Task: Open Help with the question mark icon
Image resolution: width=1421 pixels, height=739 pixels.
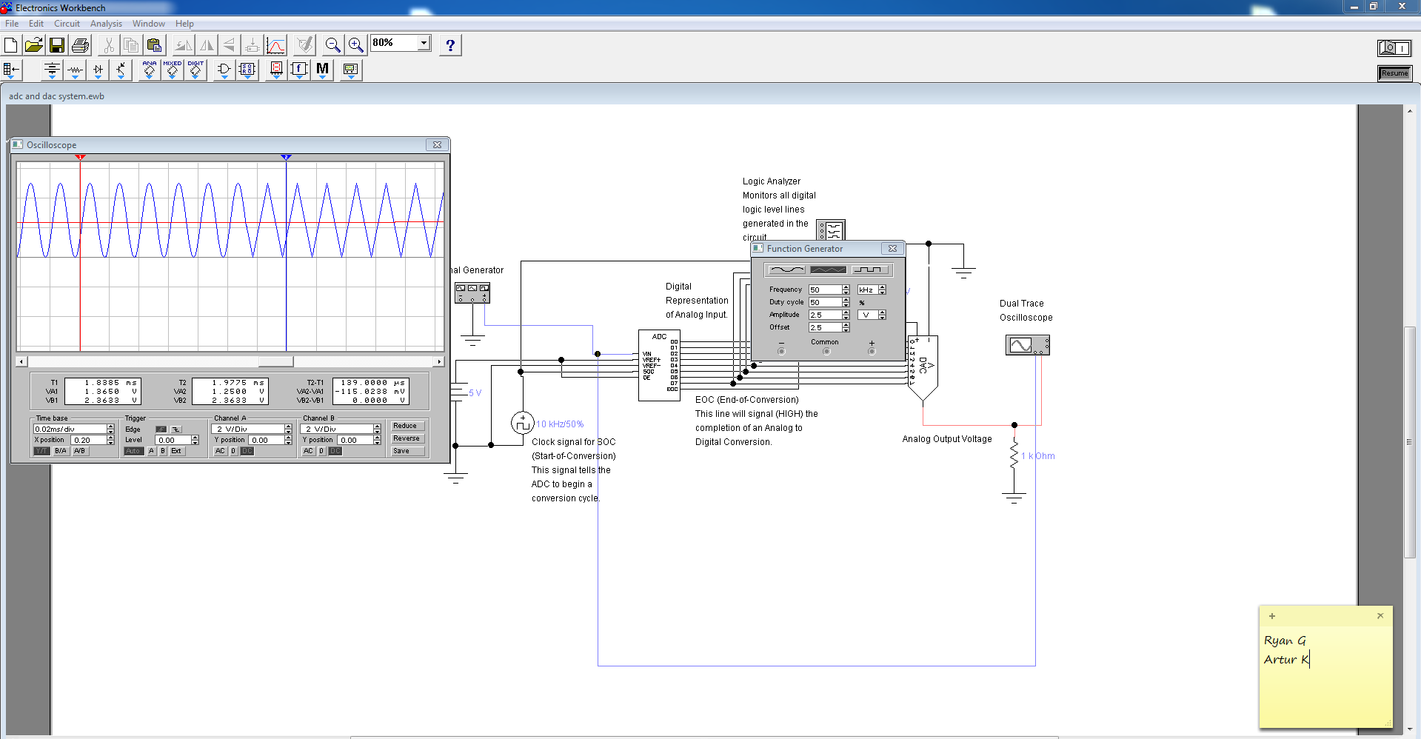Action: [x=450, y=45]
